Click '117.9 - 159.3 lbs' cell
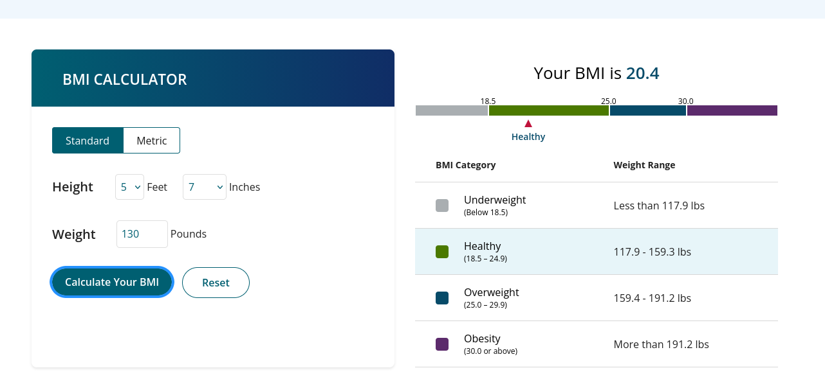Image resolution: width=825 pixels, height=386 pixels. [x=653, y=252]
